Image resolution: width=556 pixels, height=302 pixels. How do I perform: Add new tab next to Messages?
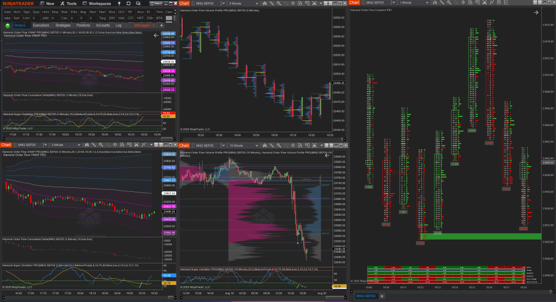[x=161, y=26]
